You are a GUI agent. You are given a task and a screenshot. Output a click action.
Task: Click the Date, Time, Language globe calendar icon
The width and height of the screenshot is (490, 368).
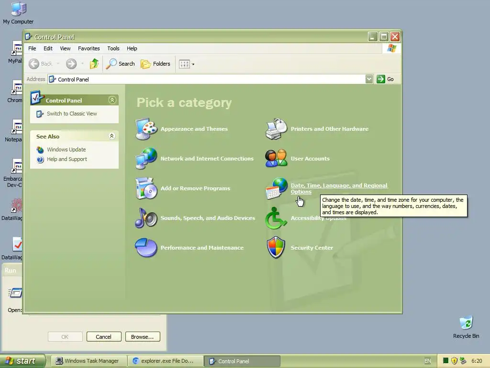pyautogui.click(x=276, y=188)
